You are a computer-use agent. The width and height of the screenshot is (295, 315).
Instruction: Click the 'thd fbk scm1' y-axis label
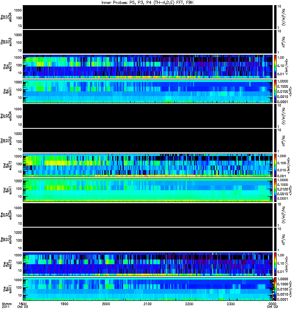pos(7,190)
